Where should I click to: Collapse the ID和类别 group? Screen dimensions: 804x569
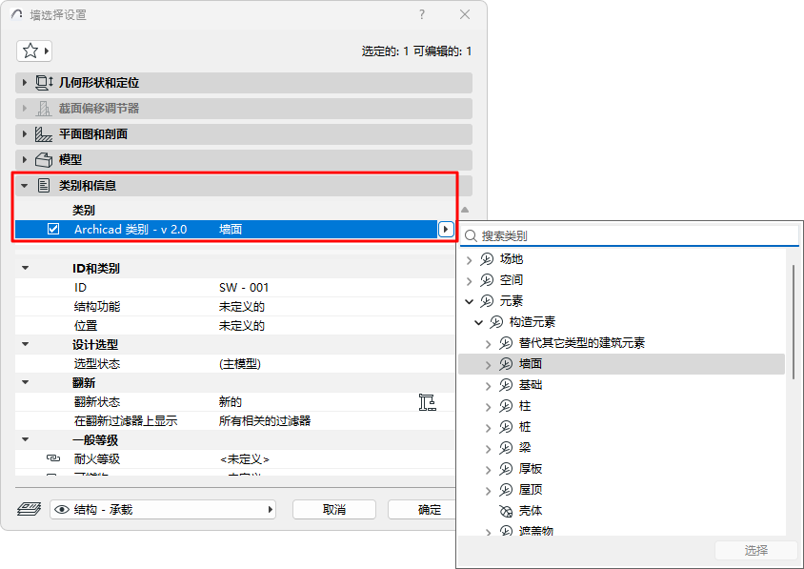(25, 268)
